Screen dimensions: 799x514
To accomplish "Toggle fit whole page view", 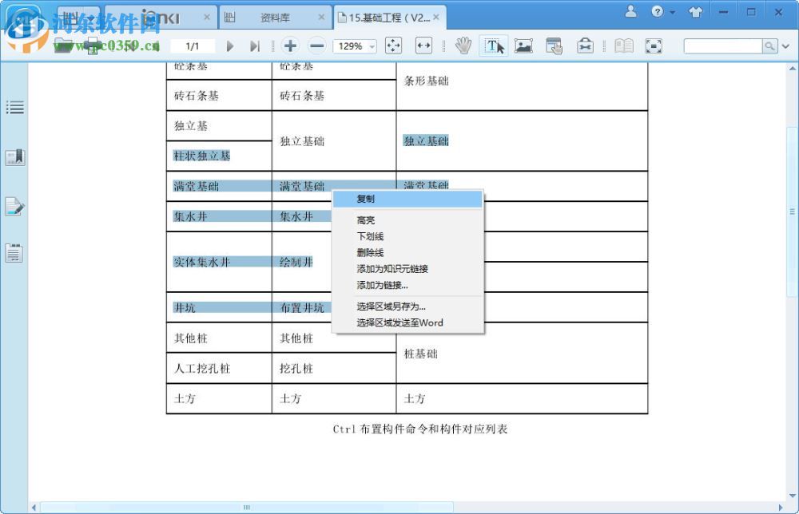I will (392, 45).
